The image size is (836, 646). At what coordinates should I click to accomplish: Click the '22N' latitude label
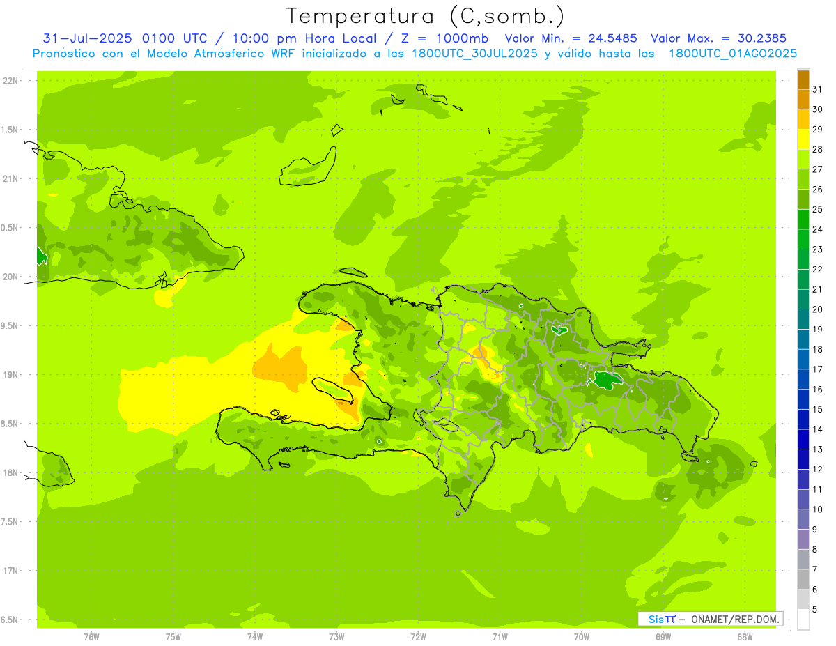point(10,81)
